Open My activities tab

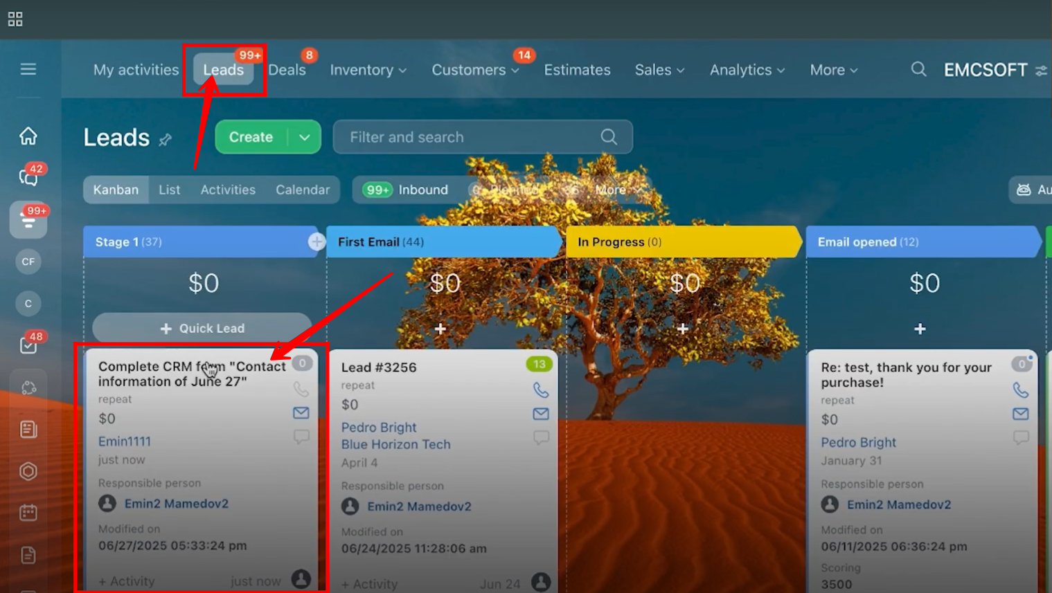[x=136, y=70]
